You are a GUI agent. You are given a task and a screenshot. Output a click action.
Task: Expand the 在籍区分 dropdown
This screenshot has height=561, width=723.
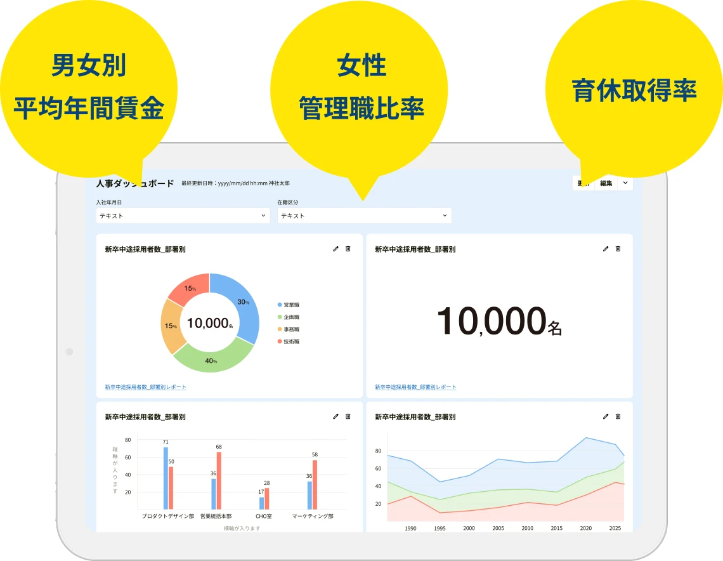364,215
